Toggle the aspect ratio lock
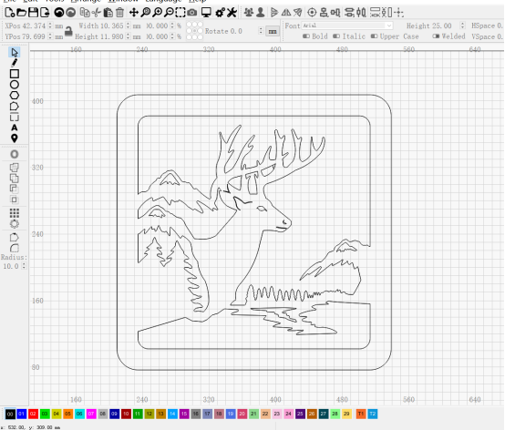This screenshot has width=505, height=430. (x=68, y=31)
